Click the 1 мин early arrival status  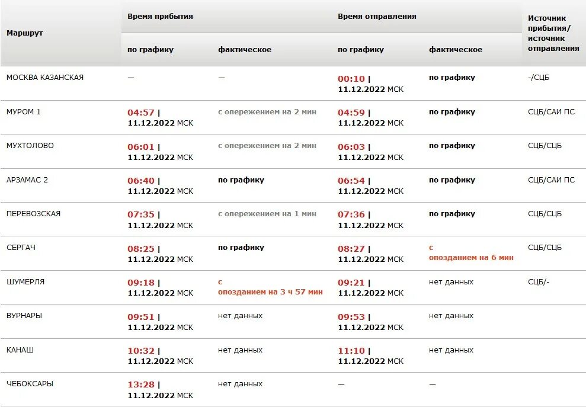pyautogui.click(x=267, y=214)
